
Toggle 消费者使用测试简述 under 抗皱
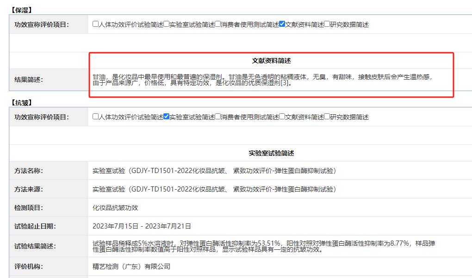point(218,117)
